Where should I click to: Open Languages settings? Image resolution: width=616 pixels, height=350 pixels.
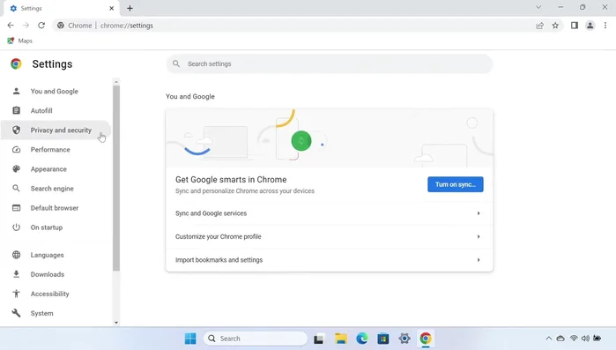pyautogui.click(x=47, y=255)
